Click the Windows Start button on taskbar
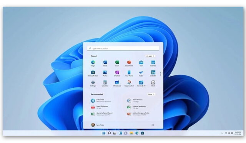 pyautogui.click(x=104, y=133)
